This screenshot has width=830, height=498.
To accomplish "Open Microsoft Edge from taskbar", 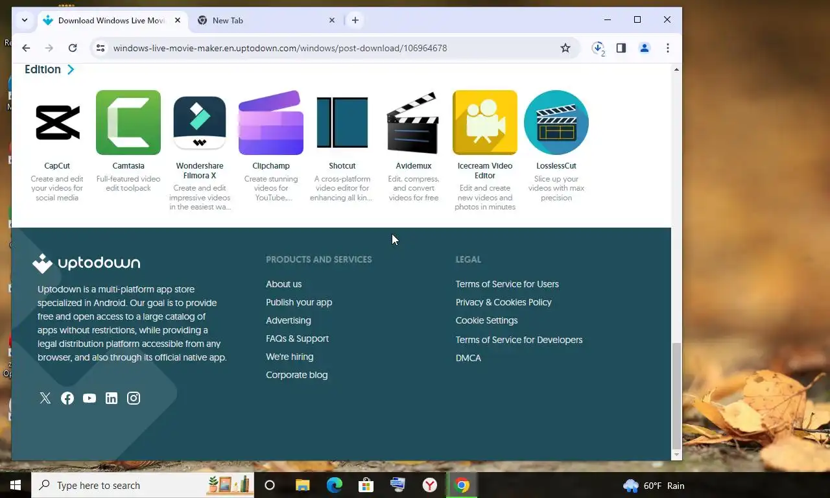I will point(334,485).
